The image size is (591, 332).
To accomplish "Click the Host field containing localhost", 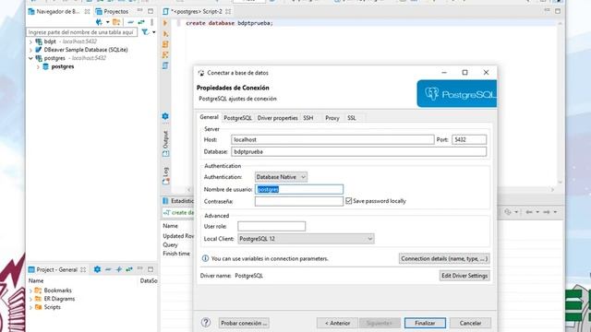I will (x=332, y=139).
